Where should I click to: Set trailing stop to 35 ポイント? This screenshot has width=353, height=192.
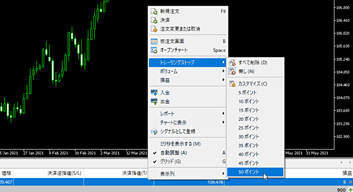(255, 145)
